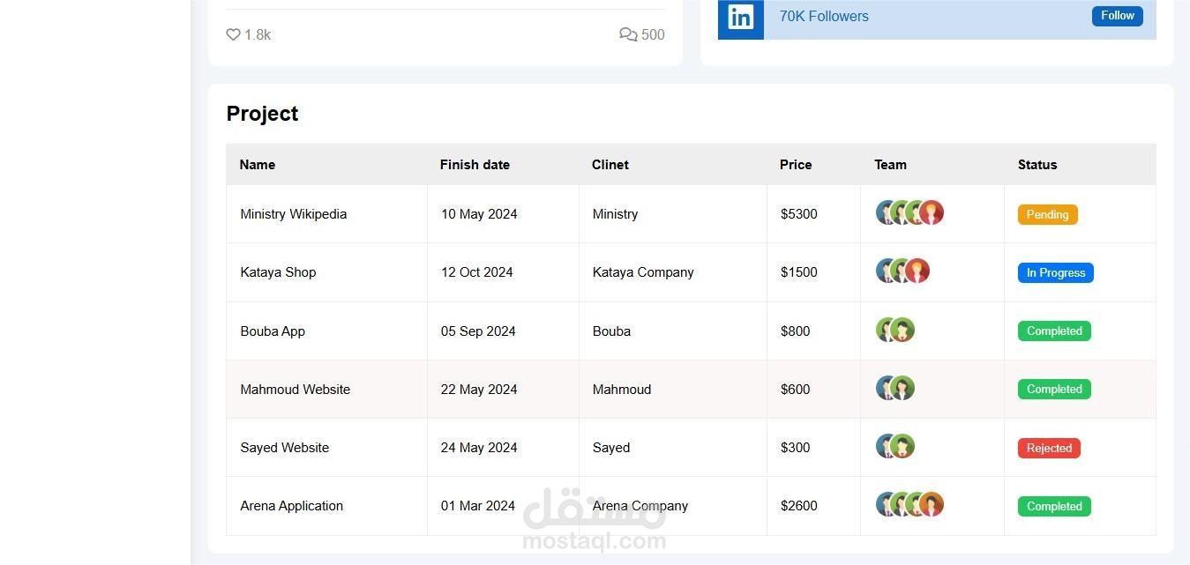The height and width of the screenshot is (565, 1190).
Task: Click the Pending status badge
Action: pyautogui.click(x=1047, y=214)
